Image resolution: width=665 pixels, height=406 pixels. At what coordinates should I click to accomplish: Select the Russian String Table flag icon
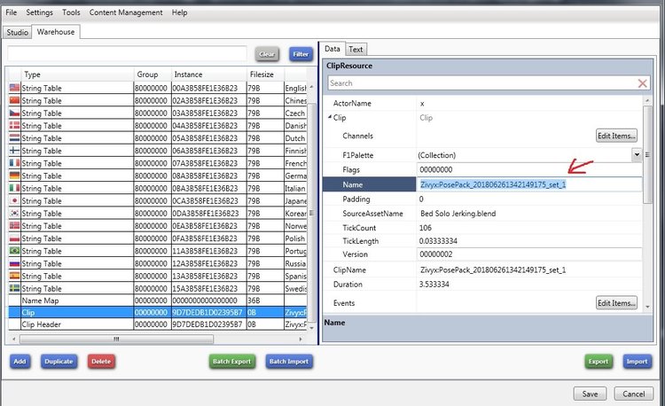pos(14,263)
